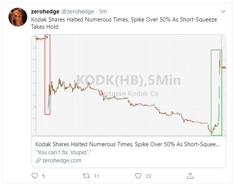
Task: Retweet the Kodak shares tweet
Action: [x=86, y=176]
